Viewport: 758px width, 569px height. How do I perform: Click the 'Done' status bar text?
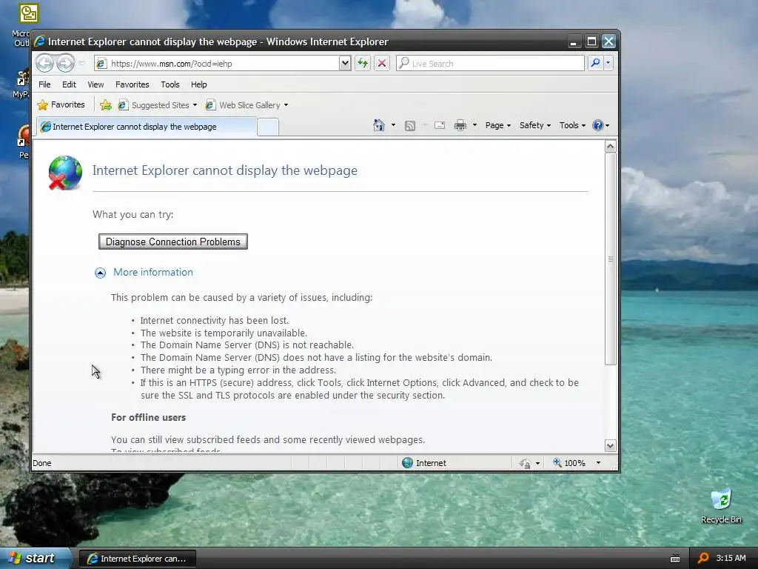(x=42, y=463)
